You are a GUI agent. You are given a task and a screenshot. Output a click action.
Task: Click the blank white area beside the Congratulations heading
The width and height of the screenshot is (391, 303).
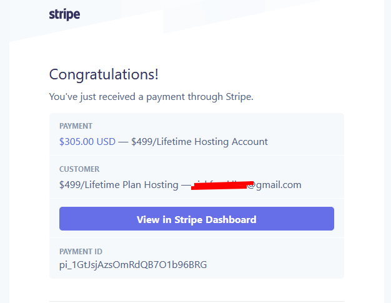pyautogui.click(x=249, y=74)
